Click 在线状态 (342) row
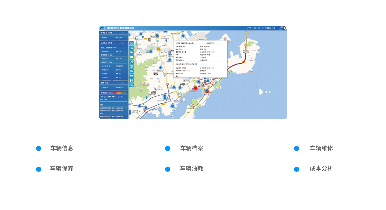Viewport: 386px width, 210px height. [x=106, y=55]
